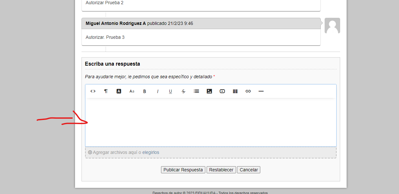The height and width of the screenshot is (194, 399).
Task: Insert a hyperlink in the editor
Action: (248, 91)
